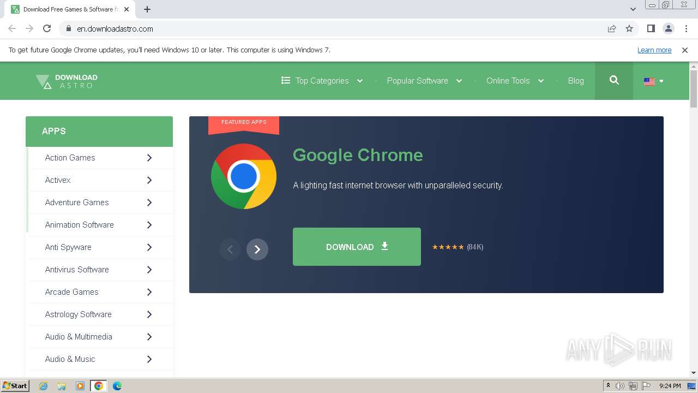Launch Microsoft Edge from taskbar

(x=117, y=386)
